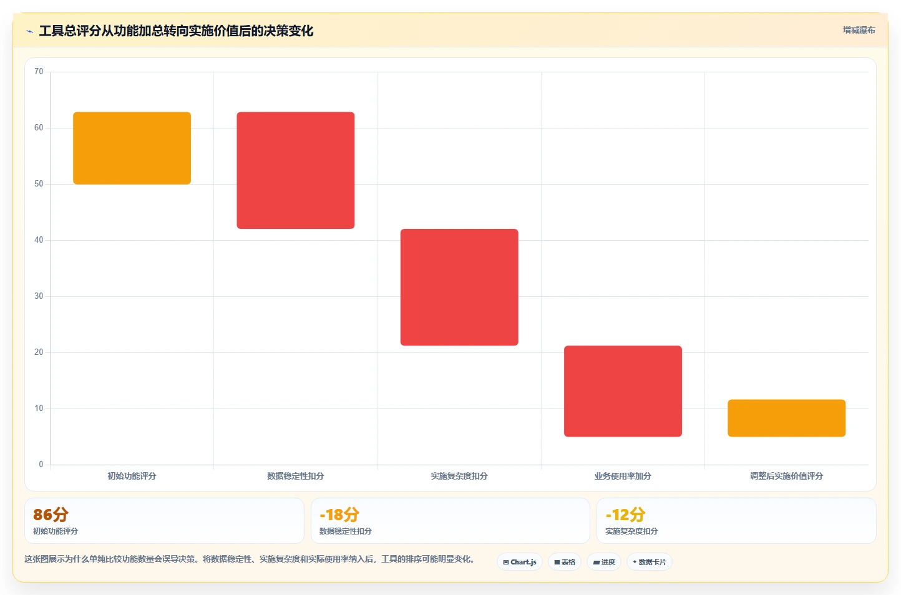Select the 进度 chip

pos(604,562)
